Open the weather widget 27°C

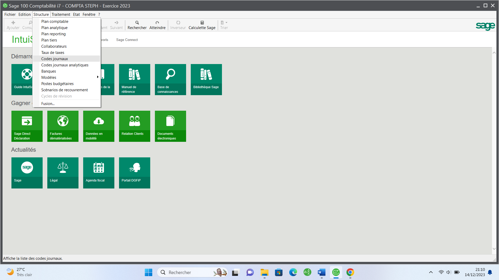point(19,272)
